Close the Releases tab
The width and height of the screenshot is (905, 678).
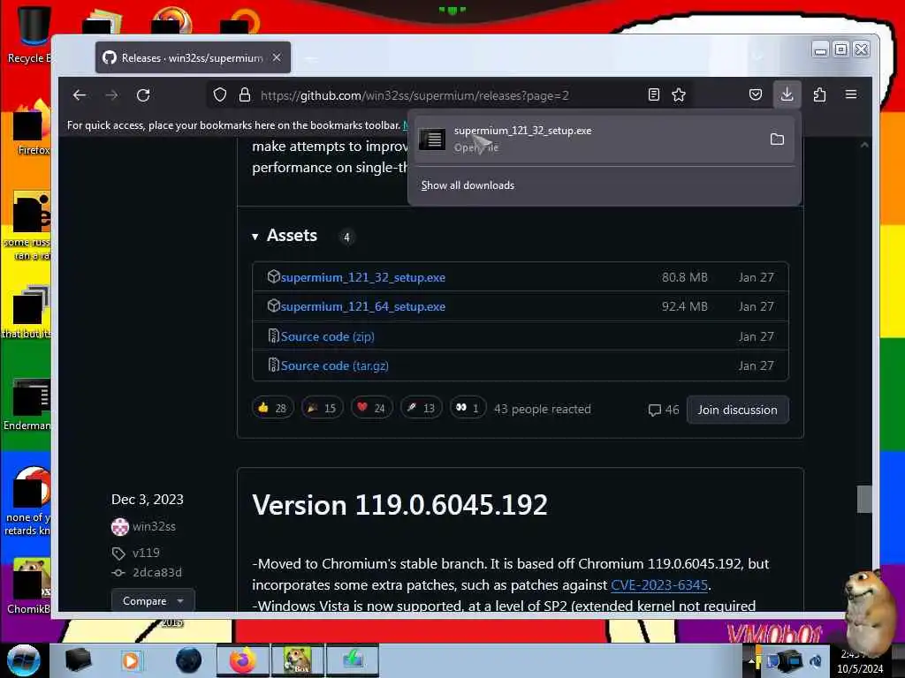click(x=277, y=57)
